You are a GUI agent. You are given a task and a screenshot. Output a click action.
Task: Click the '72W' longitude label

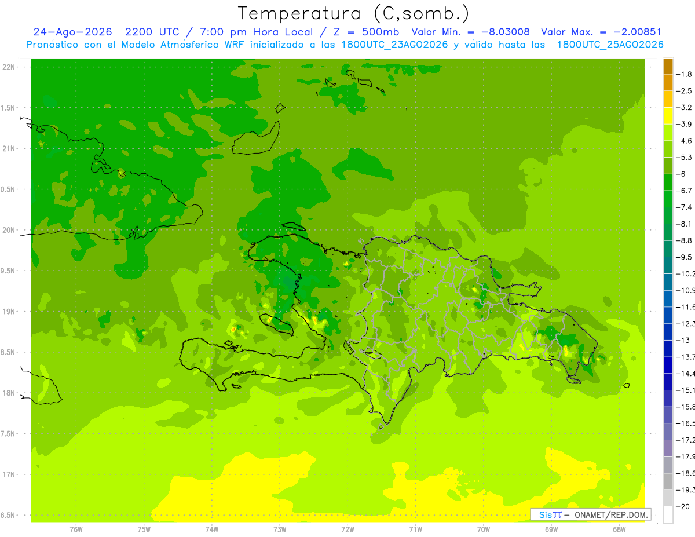click(348, 529)
